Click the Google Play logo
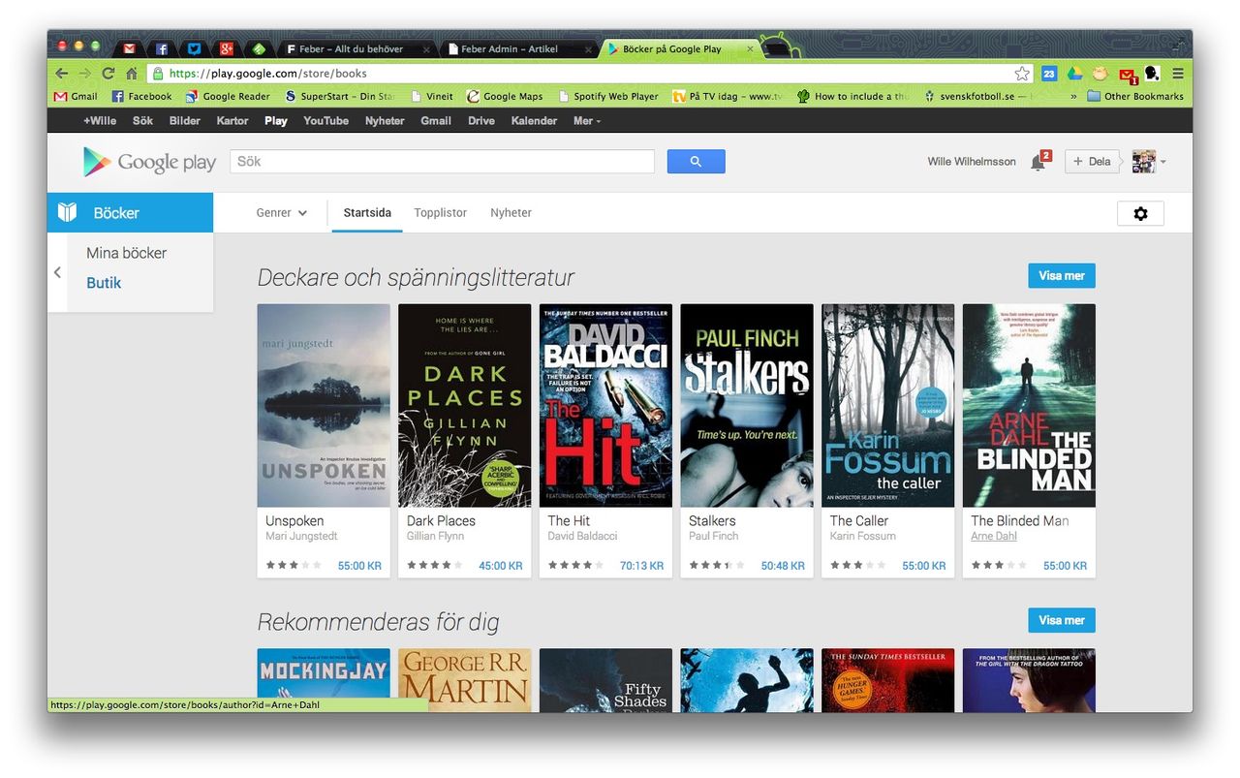 coord(149,162)
